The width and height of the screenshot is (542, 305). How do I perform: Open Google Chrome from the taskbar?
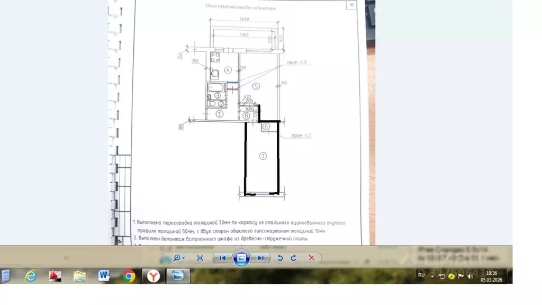(129, 276)
